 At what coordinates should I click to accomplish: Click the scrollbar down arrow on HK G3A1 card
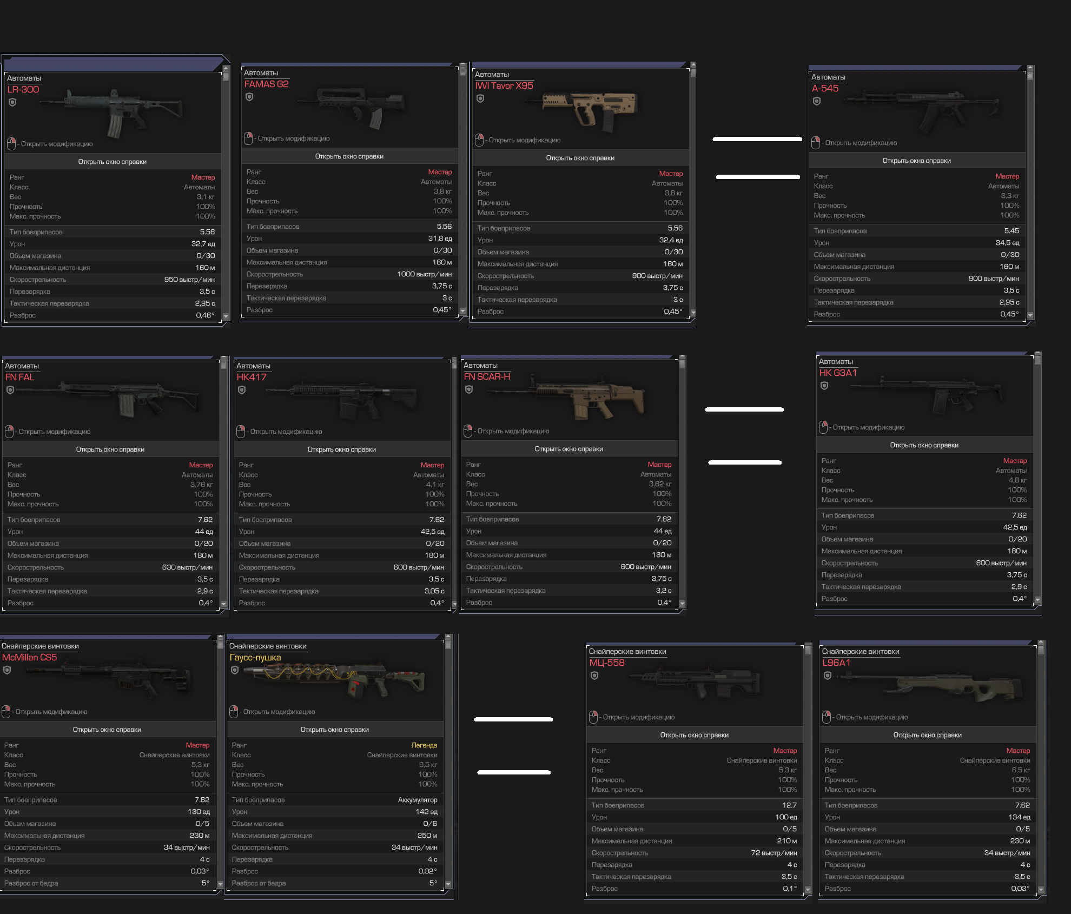click(x=1037, y=600)
